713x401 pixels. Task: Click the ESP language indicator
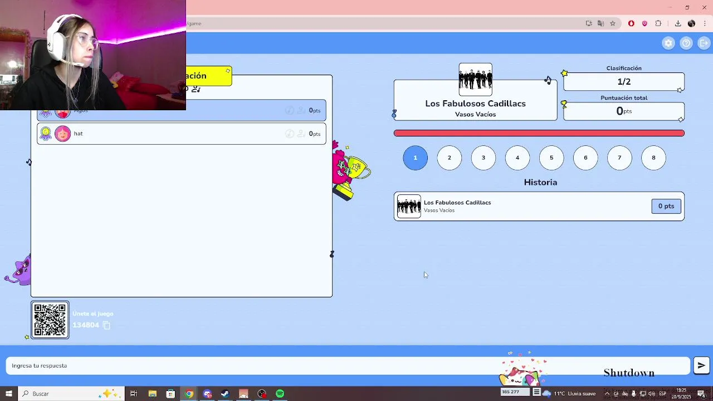(663, 394)
